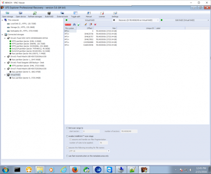The width and height of the screenshot is (211, 174).
Task: Click the start sector input field
Action: [91, 131]
